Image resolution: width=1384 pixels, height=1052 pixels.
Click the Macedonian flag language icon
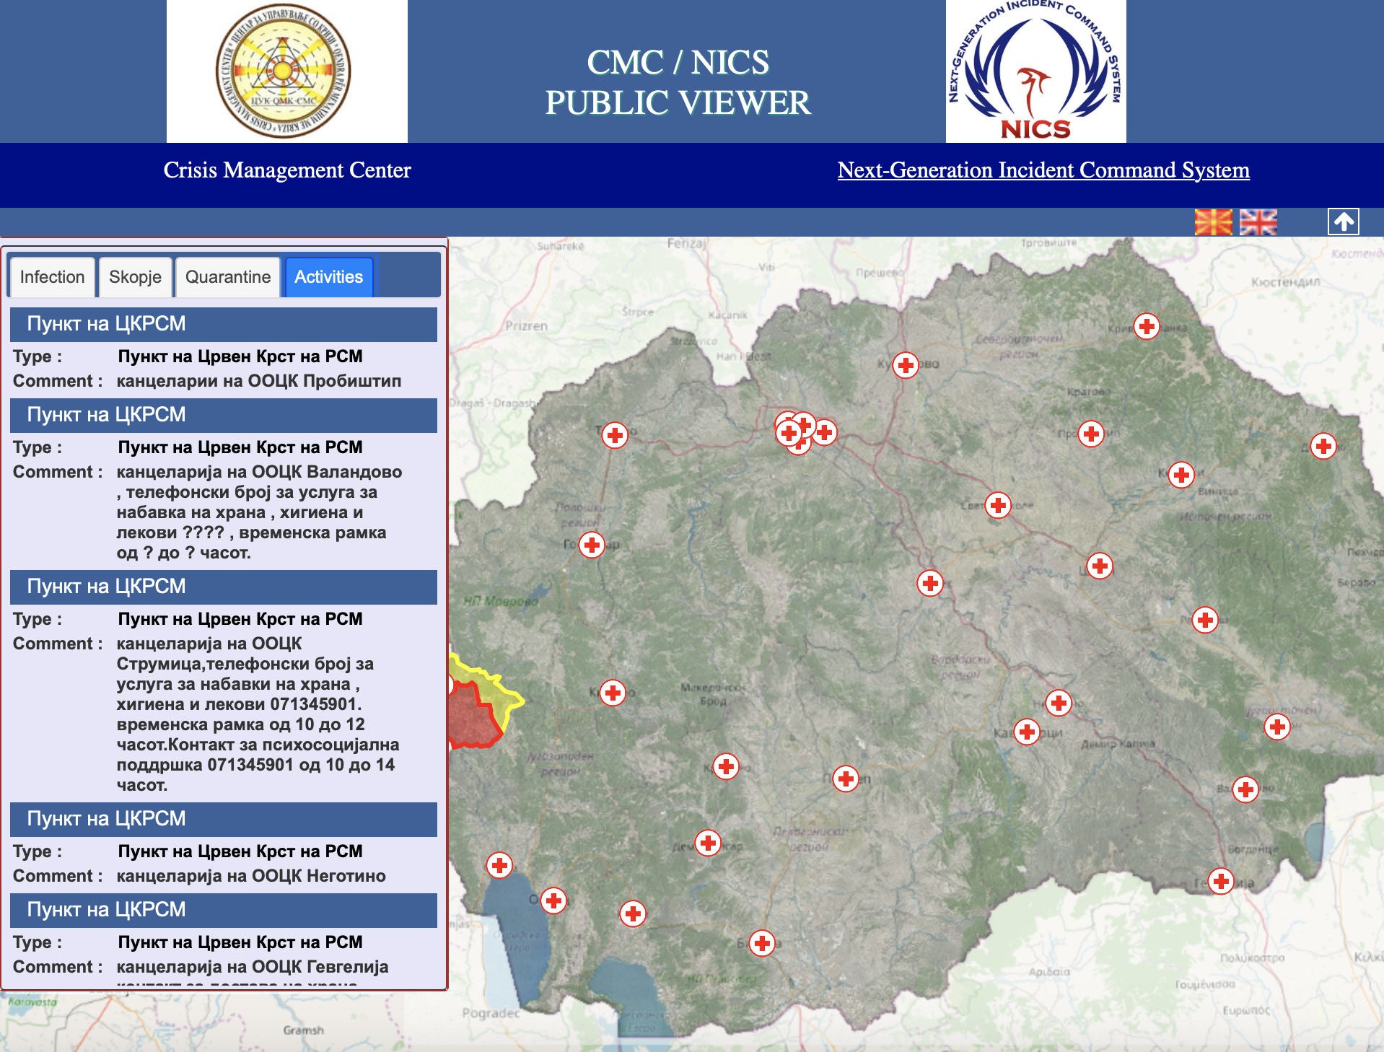[x=1213, y=222]
